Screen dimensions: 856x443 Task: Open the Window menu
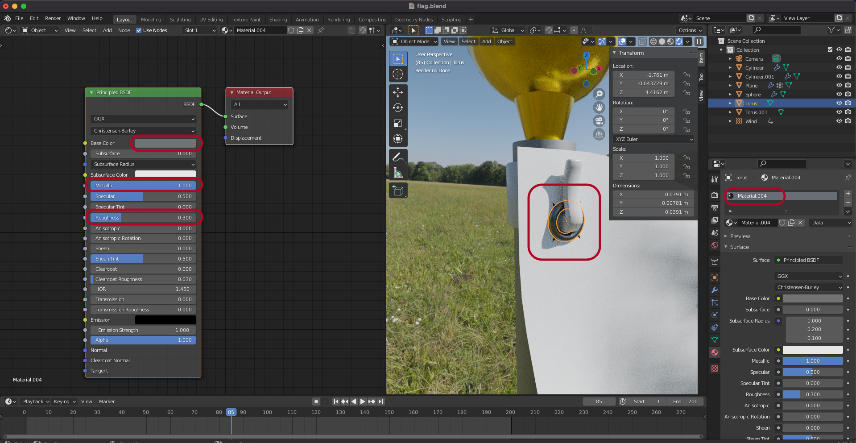(x=76, y=18)
